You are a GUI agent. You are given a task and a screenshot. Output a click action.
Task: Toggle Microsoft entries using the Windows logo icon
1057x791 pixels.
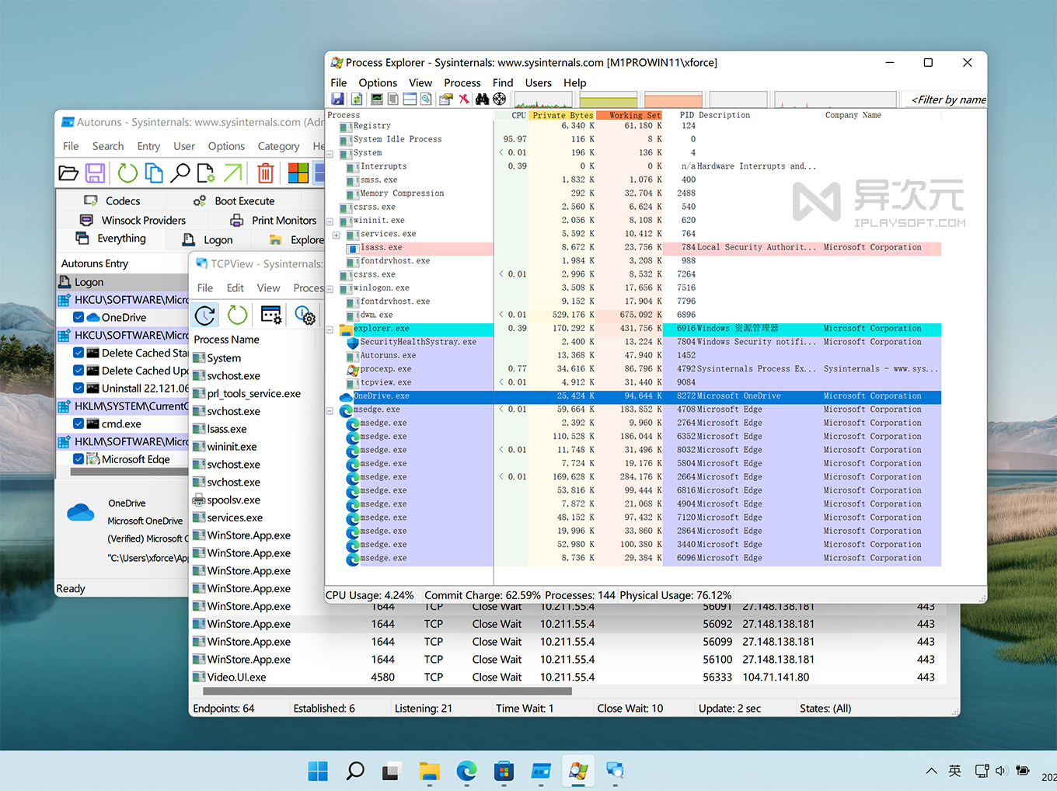click(298, 172)
